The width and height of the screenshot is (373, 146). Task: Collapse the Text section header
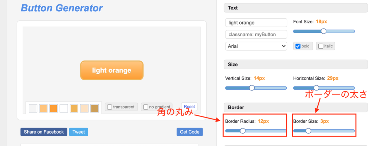pos(296,8)
